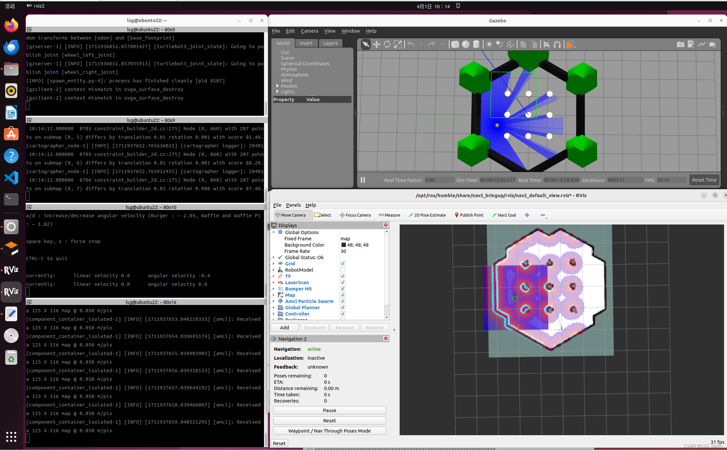Uncheck the Grid display in RViz

[343, 263]
